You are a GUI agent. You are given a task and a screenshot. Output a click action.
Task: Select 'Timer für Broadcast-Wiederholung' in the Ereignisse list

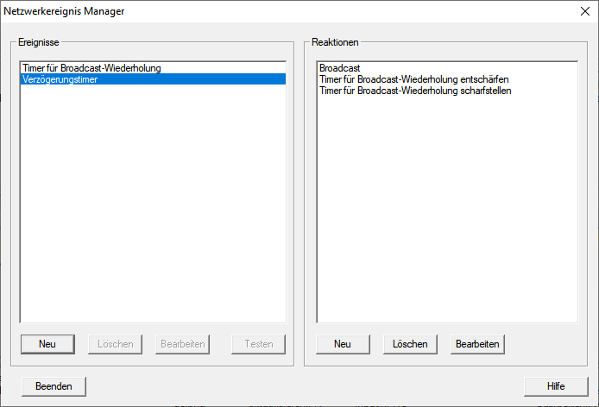(91, 67)
